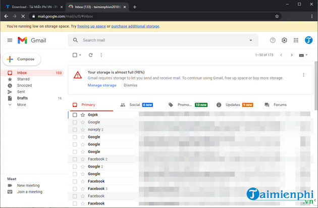Expand the select-all dropdown arrow
This screenshot has width=318, height=208.
pos(80,55)
